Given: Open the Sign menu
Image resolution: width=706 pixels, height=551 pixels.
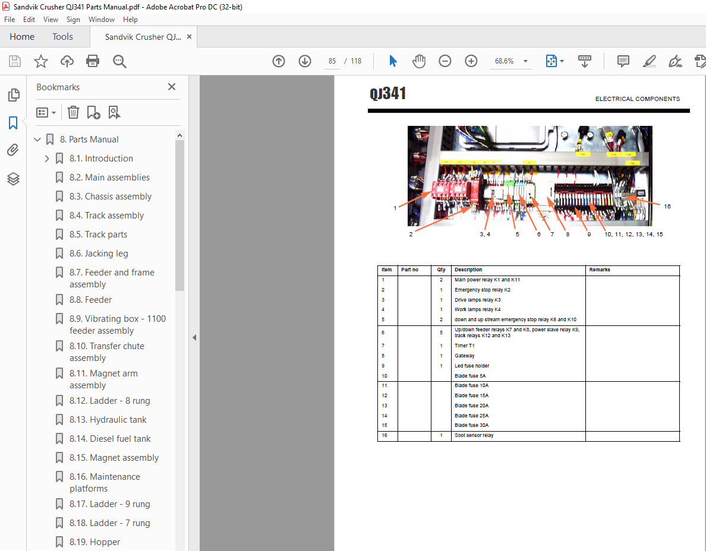Looking at the screenshot, I should (x=73, y=20).
